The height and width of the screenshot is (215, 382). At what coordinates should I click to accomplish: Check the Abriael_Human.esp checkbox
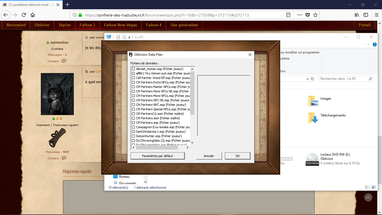(x=133, y=69)
